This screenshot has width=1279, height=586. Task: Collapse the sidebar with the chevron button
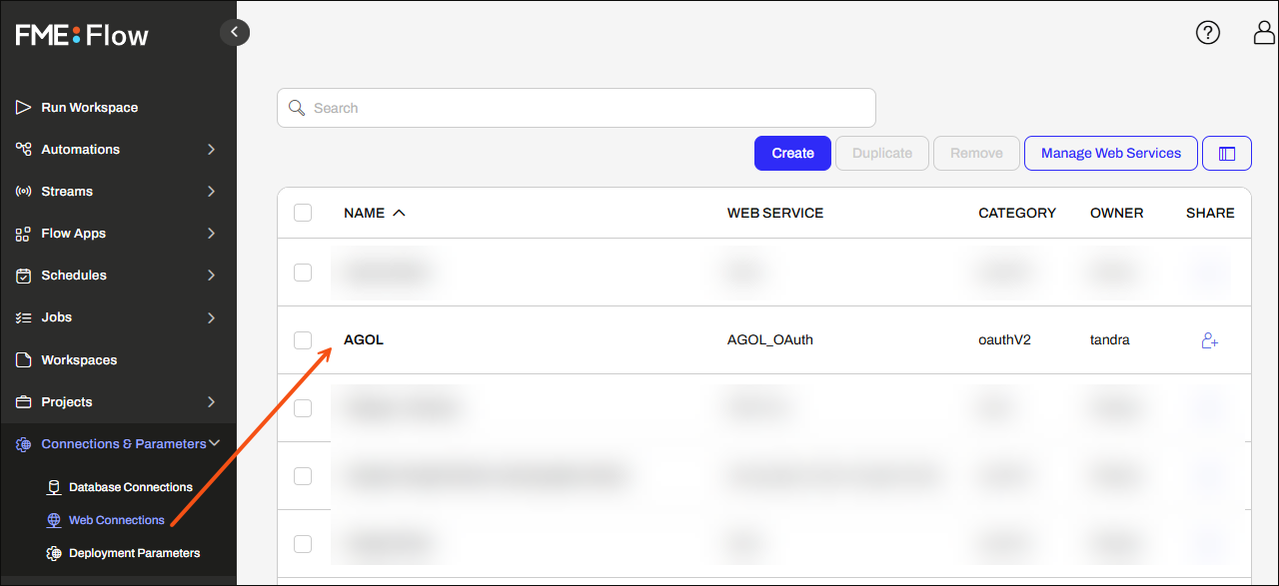click(x=235, y=32)
